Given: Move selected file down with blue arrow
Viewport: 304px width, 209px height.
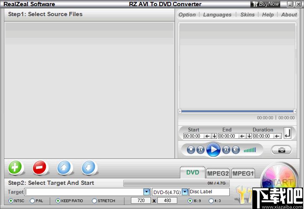Looking at the screenshot, I should (x=88, y=167).
